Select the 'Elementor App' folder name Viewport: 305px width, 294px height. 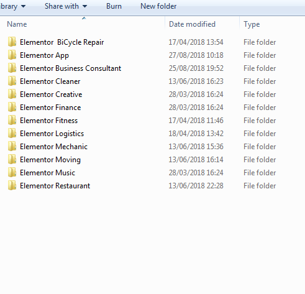[44, 55]
